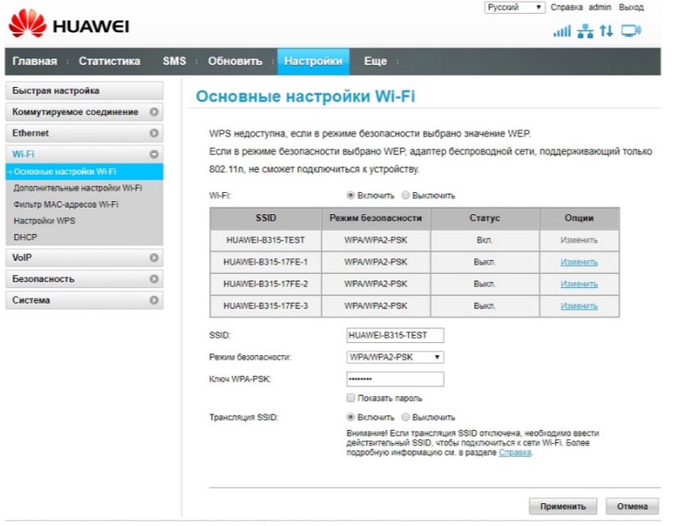Click the Коммутируемое соединение menu item

coord(84,112)
